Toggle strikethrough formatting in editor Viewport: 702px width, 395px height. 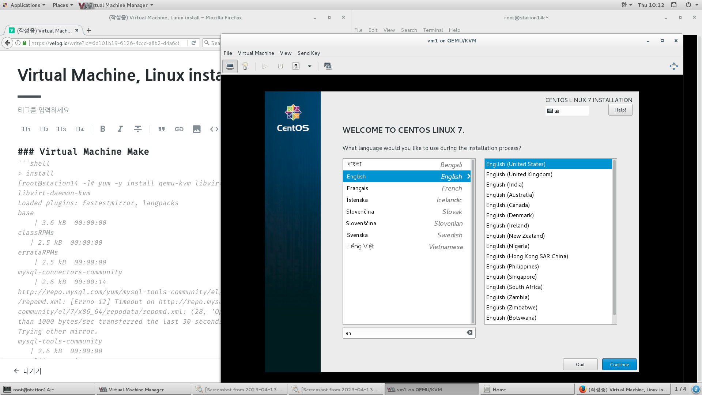point(138,129)
